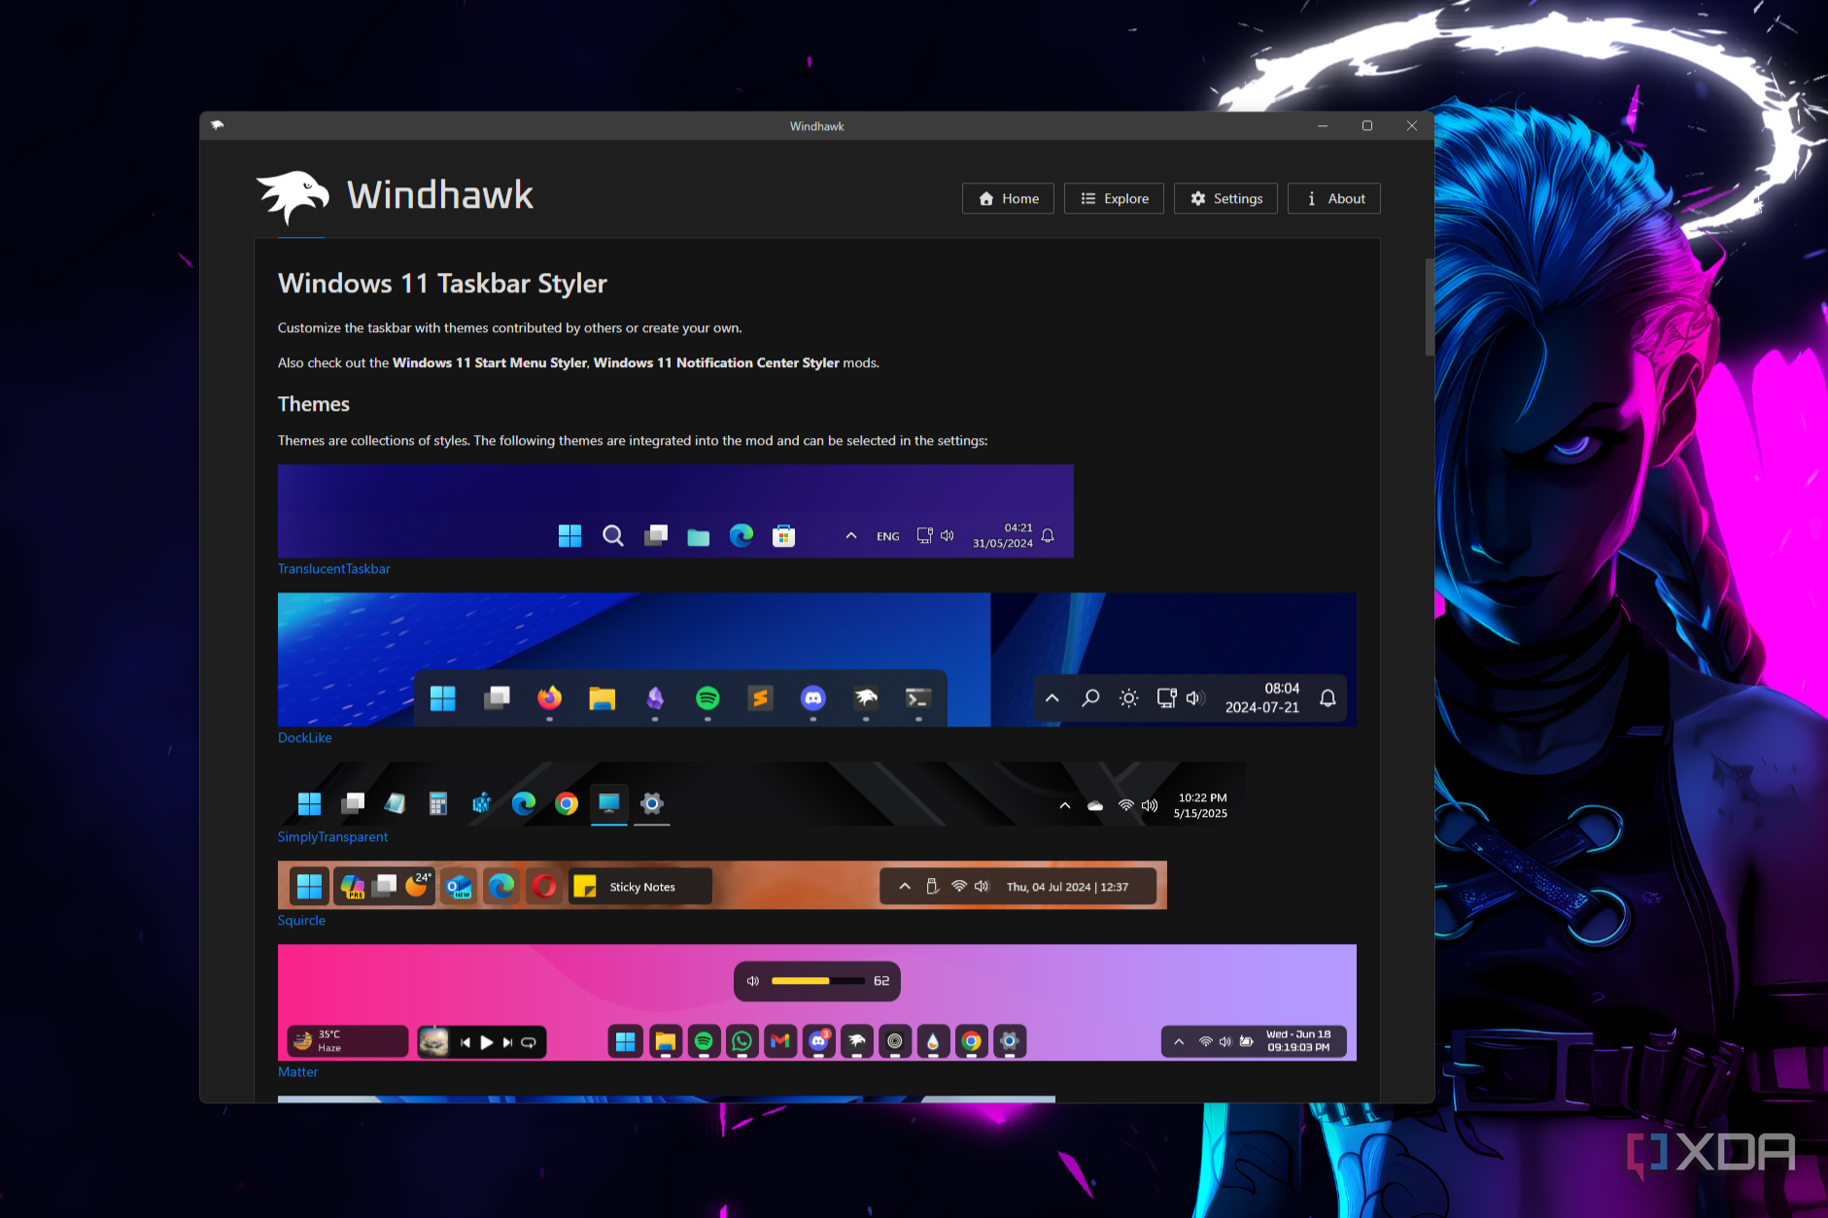Open the TranslucentTaskbar theme link

[334, 569]
